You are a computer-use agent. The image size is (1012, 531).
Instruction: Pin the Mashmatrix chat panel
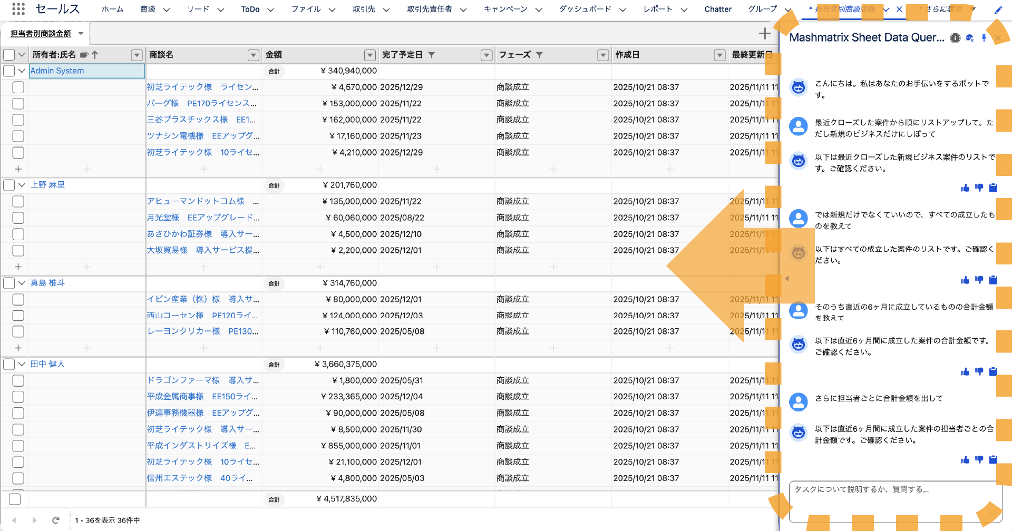(x=984, y=38)
